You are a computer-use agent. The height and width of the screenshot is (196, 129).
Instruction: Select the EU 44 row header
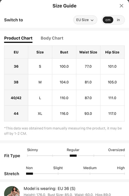pos(16,113)
